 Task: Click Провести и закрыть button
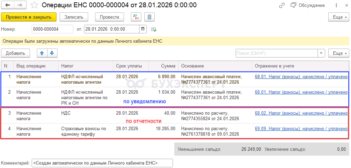pyautogui.click(x=29, y=17)
